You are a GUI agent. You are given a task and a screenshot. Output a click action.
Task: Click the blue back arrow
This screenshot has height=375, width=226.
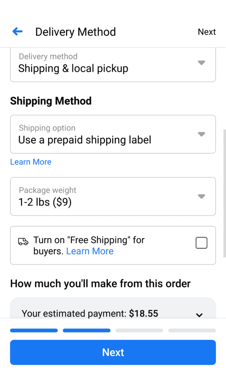click(x=17, y=31)
